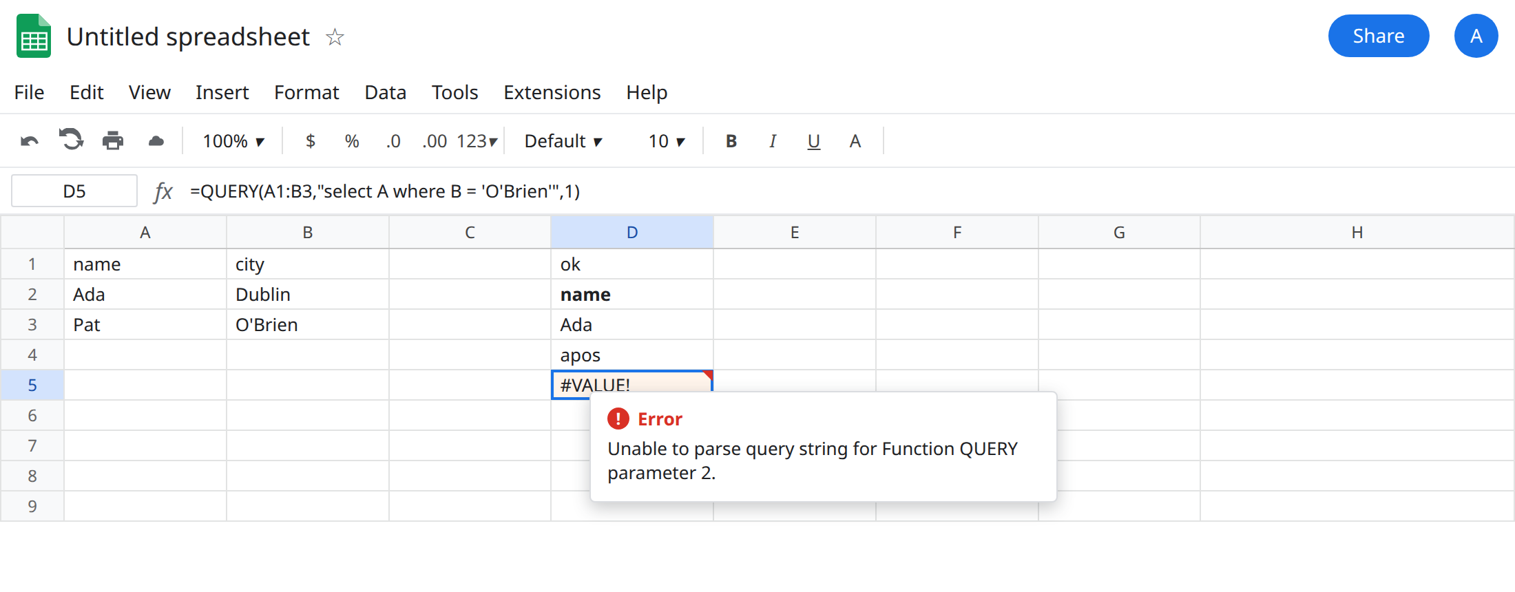Select cell containing 'Pat'
Screen dimensions: 1515x592
(x=145, y=325)
